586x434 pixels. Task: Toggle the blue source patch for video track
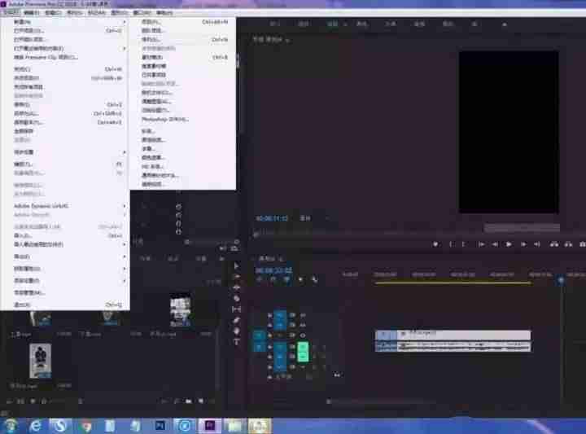(x=259, y=335)
